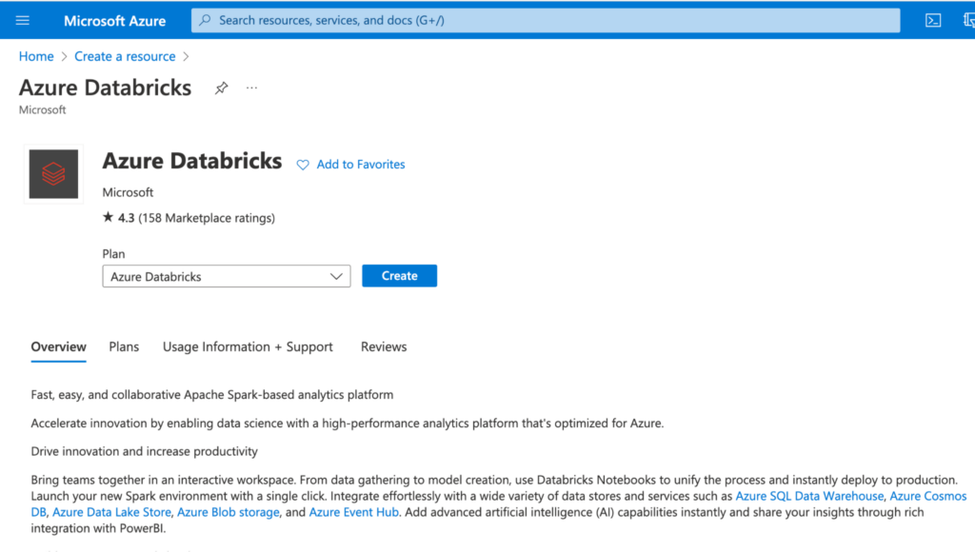Viewport: 975px width, 552px height.
Task: Follow the Azure Blob storage link
Action: 229,512
